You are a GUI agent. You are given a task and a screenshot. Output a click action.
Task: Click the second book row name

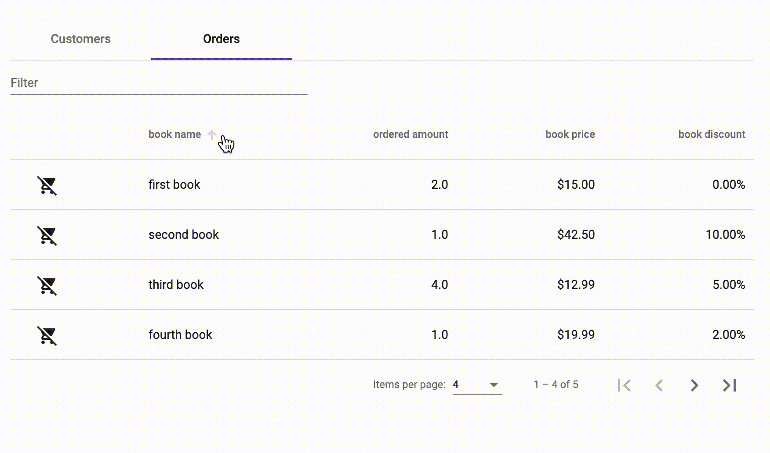point(184,235)
